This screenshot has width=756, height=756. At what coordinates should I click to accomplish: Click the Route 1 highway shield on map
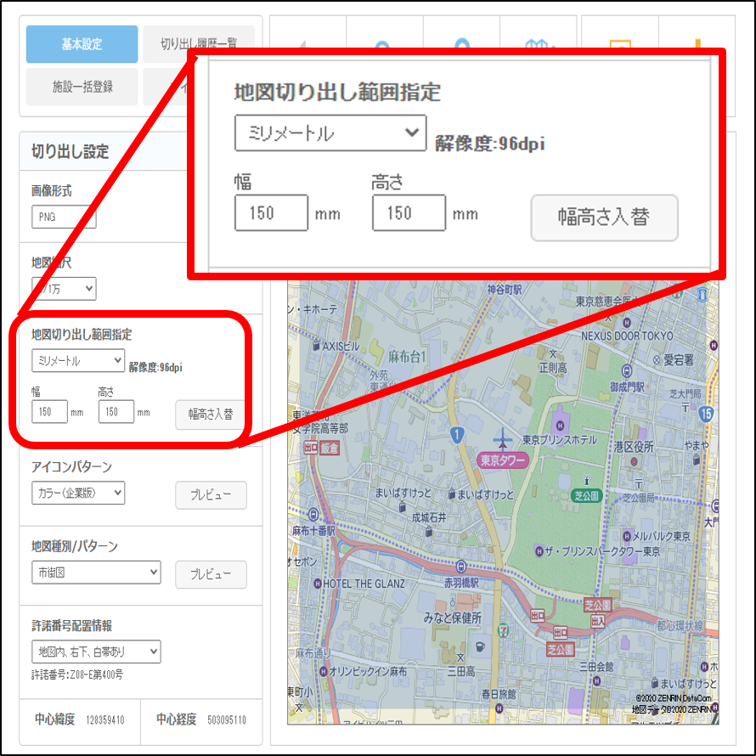(457, 436)
